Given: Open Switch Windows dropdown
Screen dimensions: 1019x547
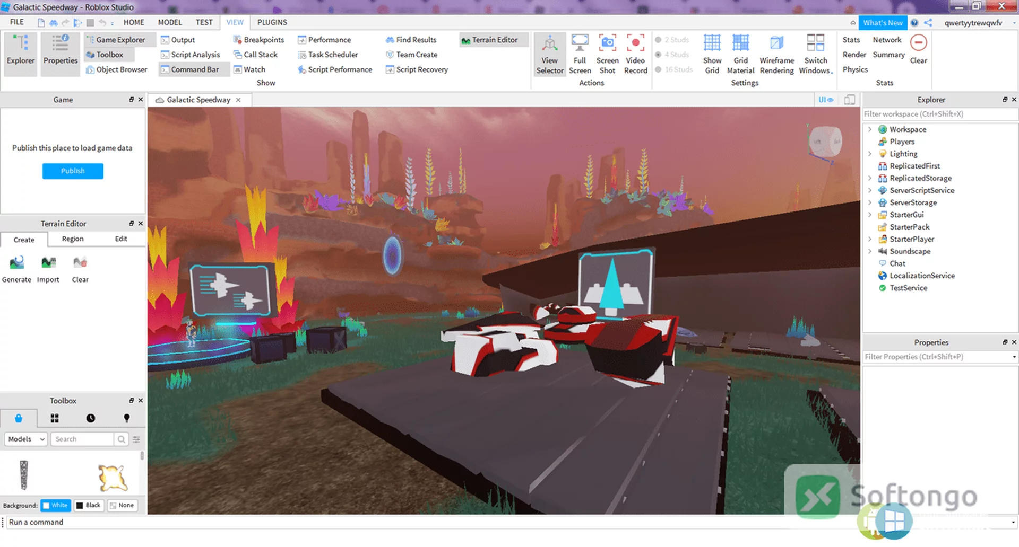Looking at the screenshot, I should (x=816, y=54).
